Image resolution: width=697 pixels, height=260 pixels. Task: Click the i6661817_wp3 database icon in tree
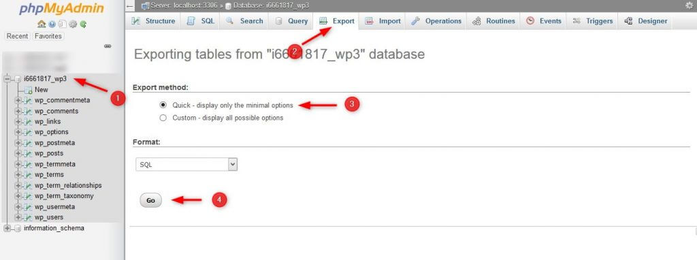[x=17, y=79]
